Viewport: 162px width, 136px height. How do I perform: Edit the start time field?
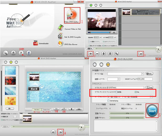point(96,37)
